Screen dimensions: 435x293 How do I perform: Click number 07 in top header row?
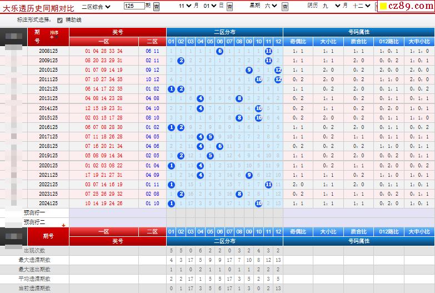pos(229,42)
